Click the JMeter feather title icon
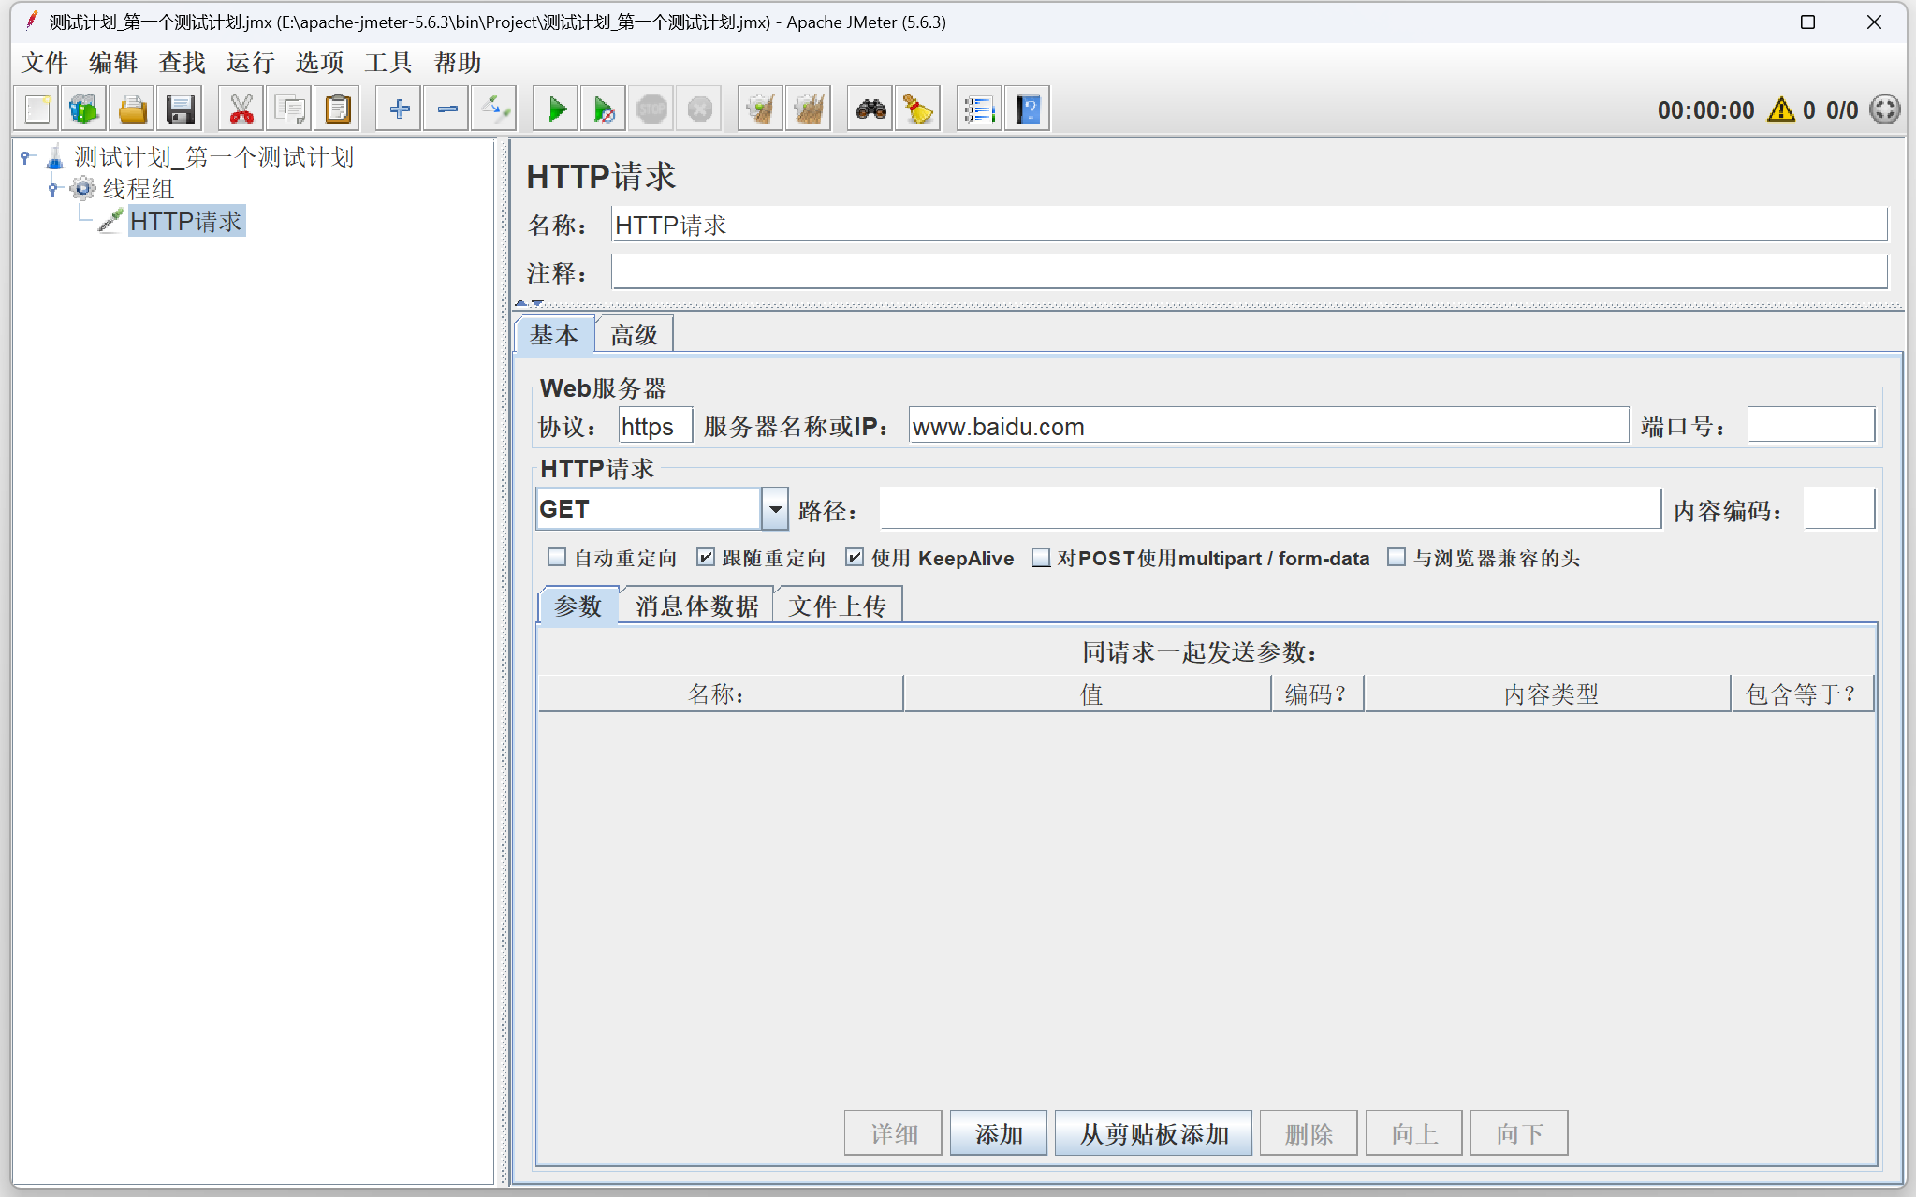Image resolution: width=1916 pixels, height=1197 pixels. click(32, 21)
